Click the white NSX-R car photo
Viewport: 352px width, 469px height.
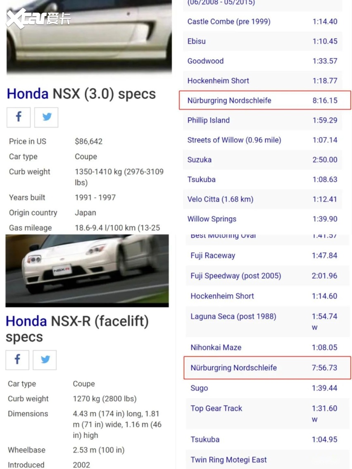pos(87,271)
